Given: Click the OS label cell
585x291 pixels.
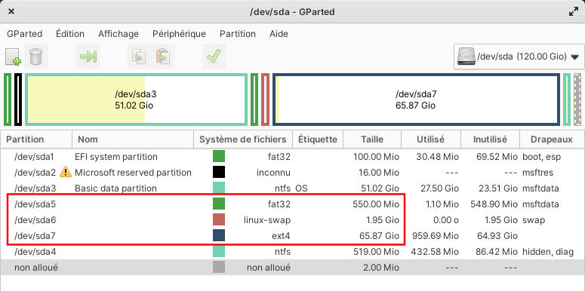Looking at the screenshot, I should (301, 188).
